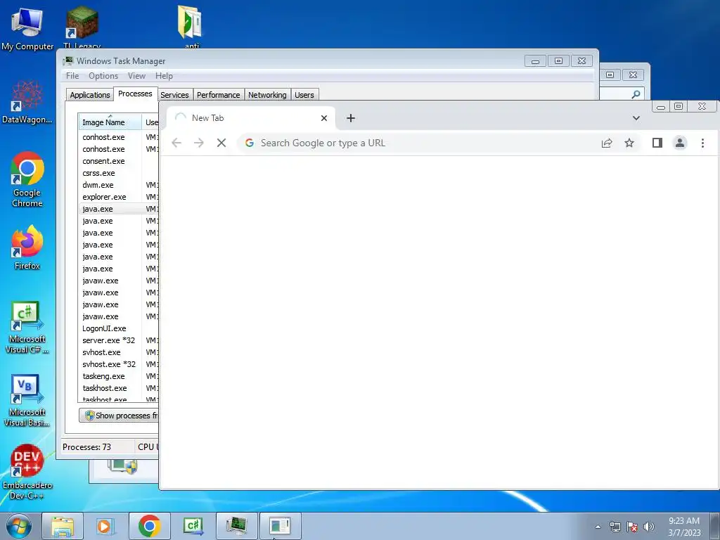Go forward in Chrome

(x=198, y=143)
